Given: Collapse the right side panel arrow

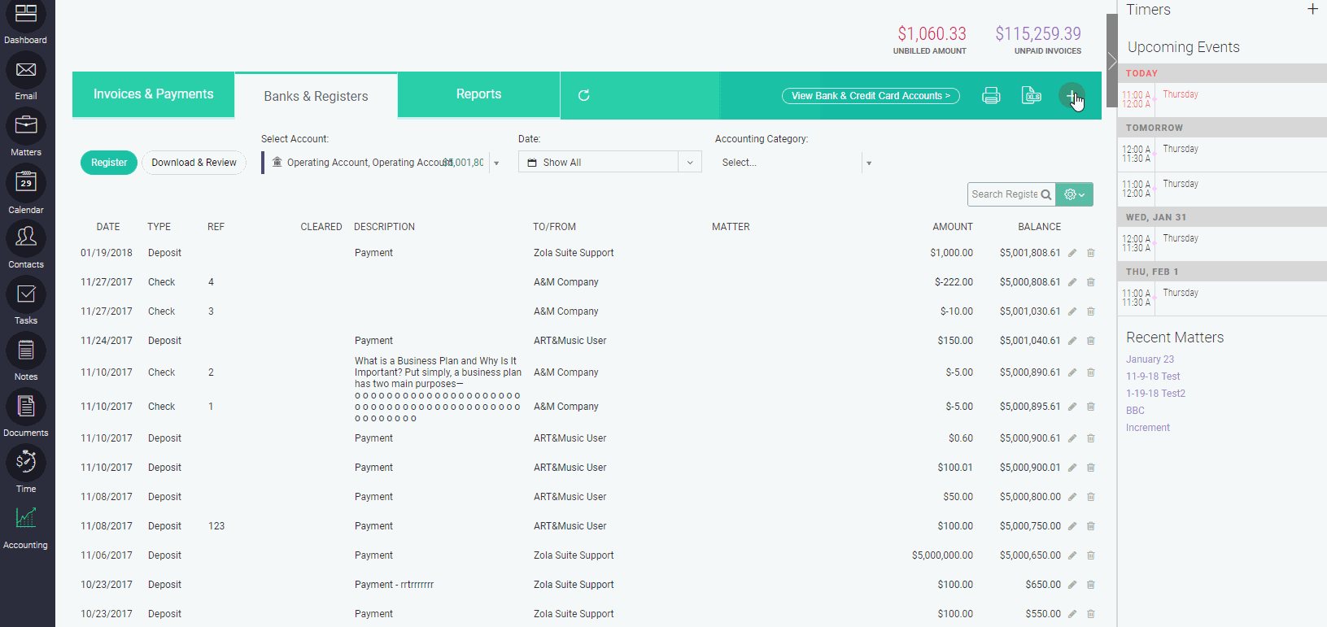Looking at the screenshot, I should (1112, 61).
